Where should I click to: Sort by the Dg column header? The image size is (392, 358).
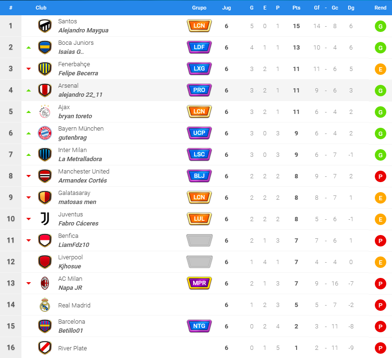click(x=351, y=8)
